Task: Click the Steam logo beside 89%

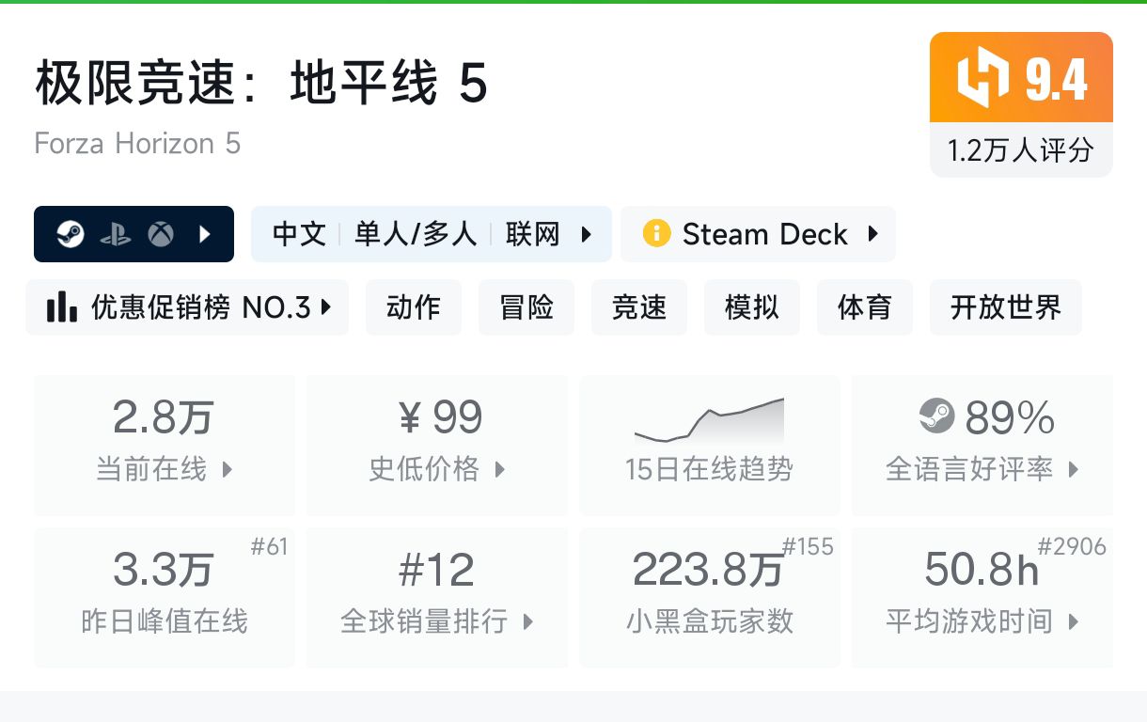Action: 935,416
